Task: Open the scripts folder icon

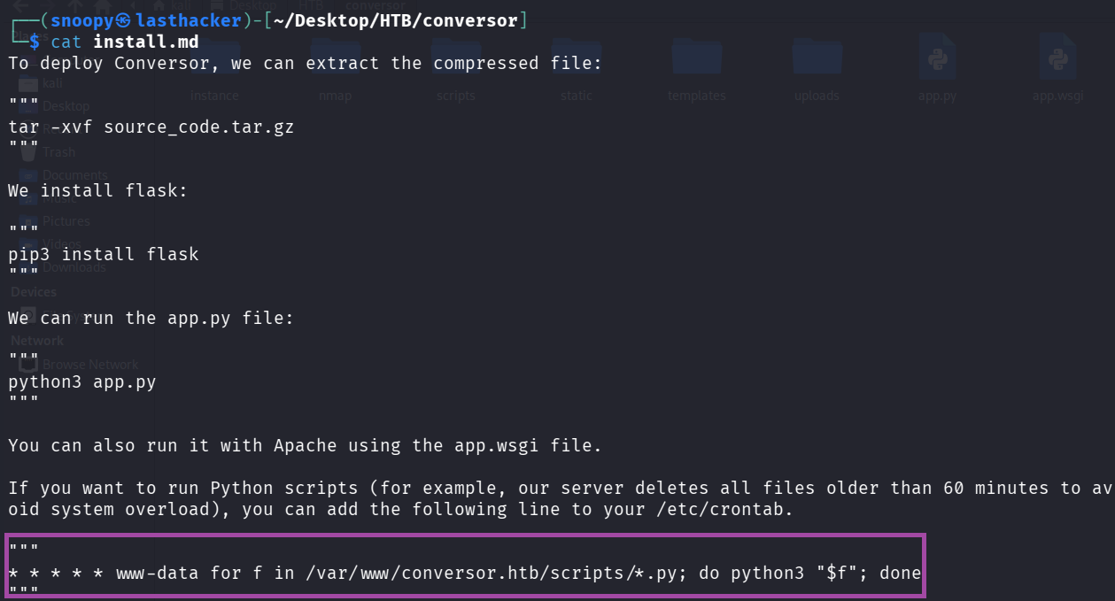Action: [x=456, y=62]
